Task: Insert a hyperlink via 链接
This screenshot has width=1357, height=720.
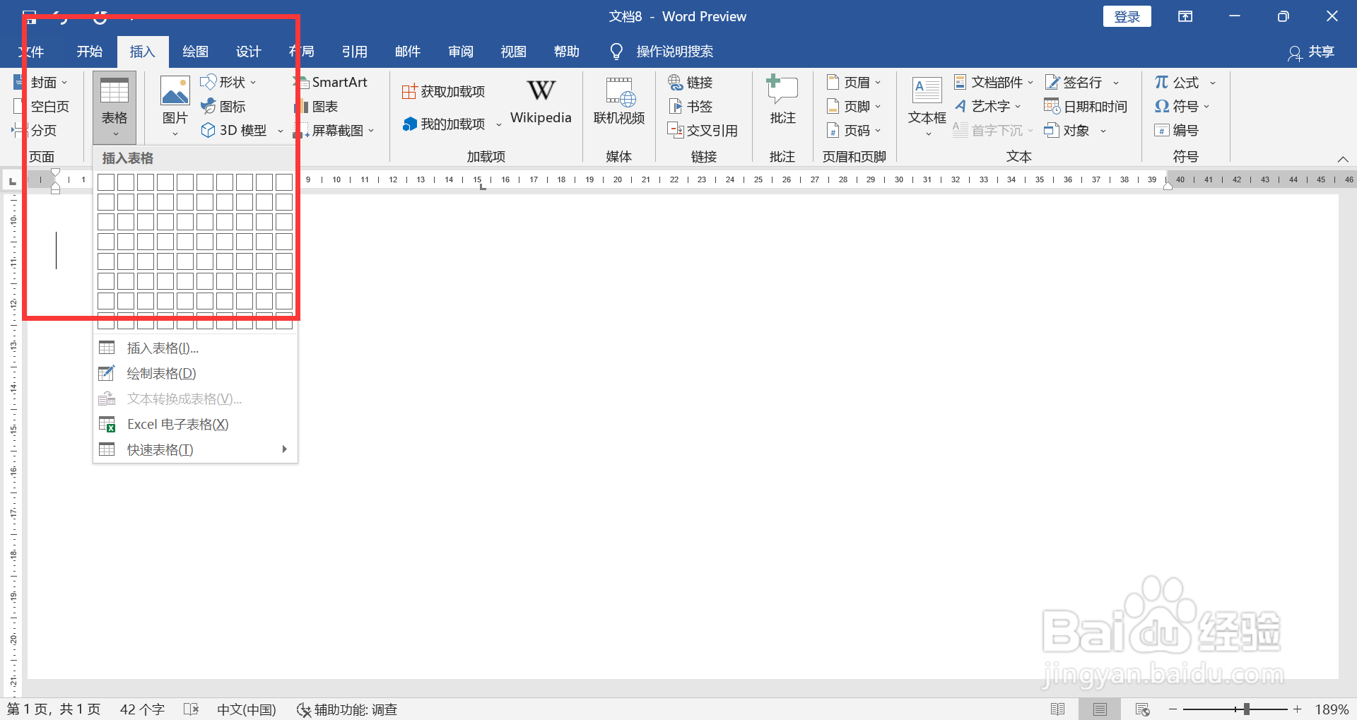Action: [691, 83]
